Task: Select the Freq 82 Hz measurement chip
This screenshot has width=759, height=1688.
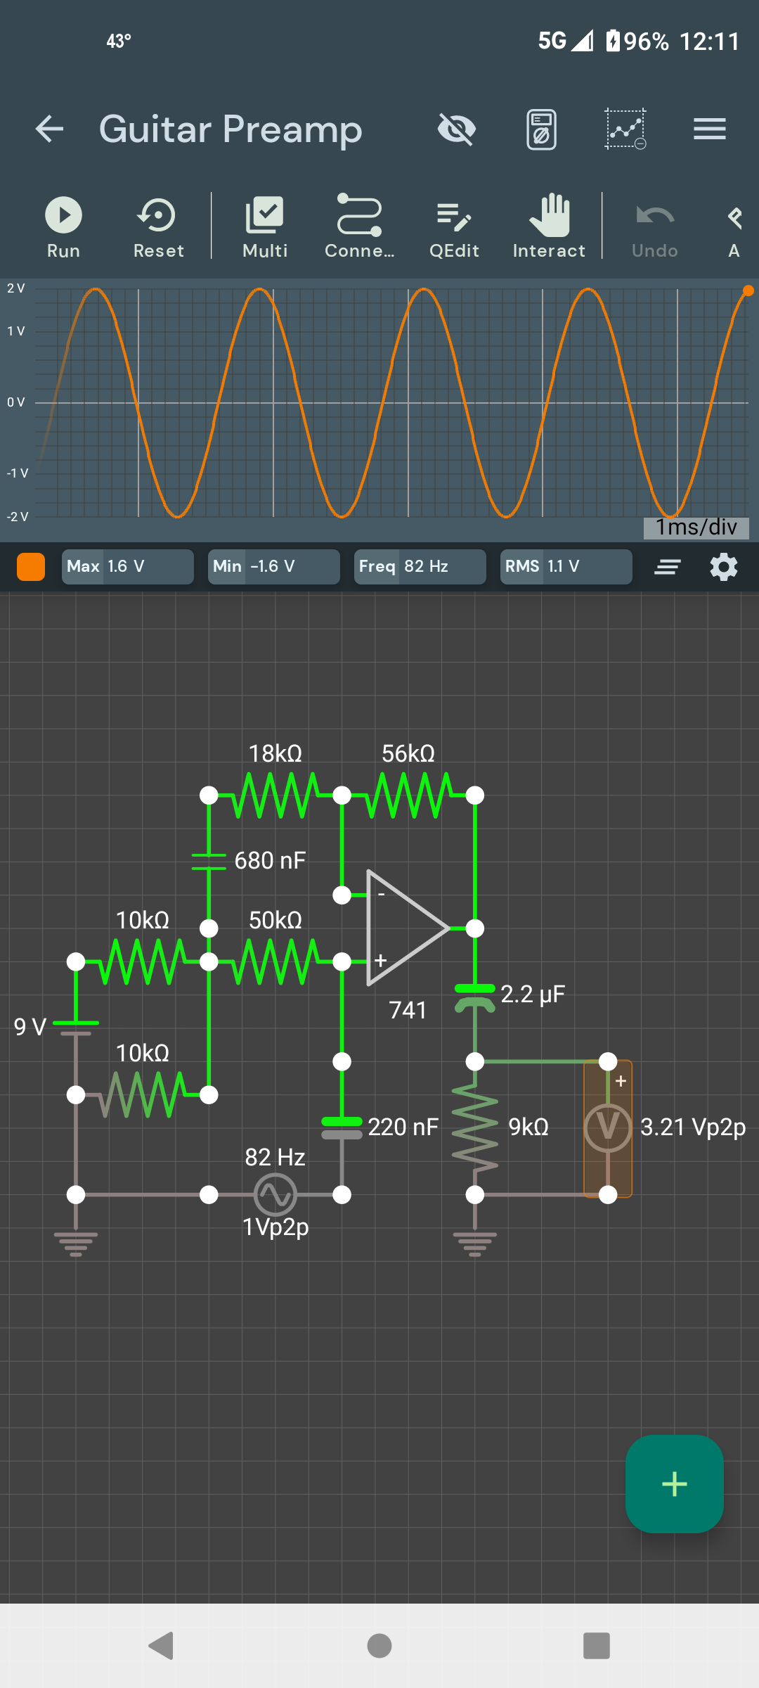Action: [x=420, y=567]
